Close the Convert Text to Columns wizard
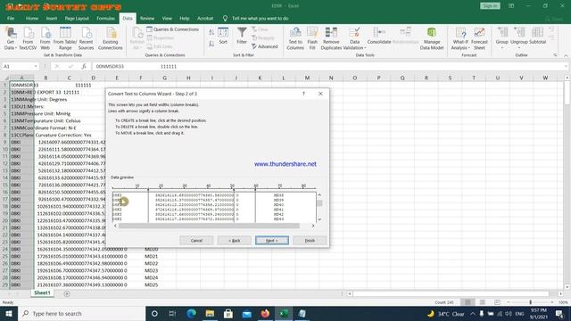571x321 pixels. point(320,94)
